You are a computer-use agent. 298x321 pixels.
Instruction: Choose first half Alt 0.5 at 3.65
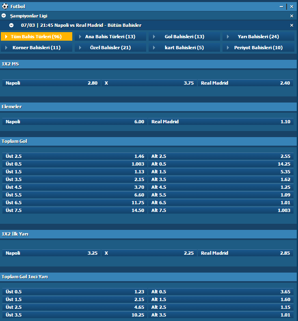pos(220,292)
